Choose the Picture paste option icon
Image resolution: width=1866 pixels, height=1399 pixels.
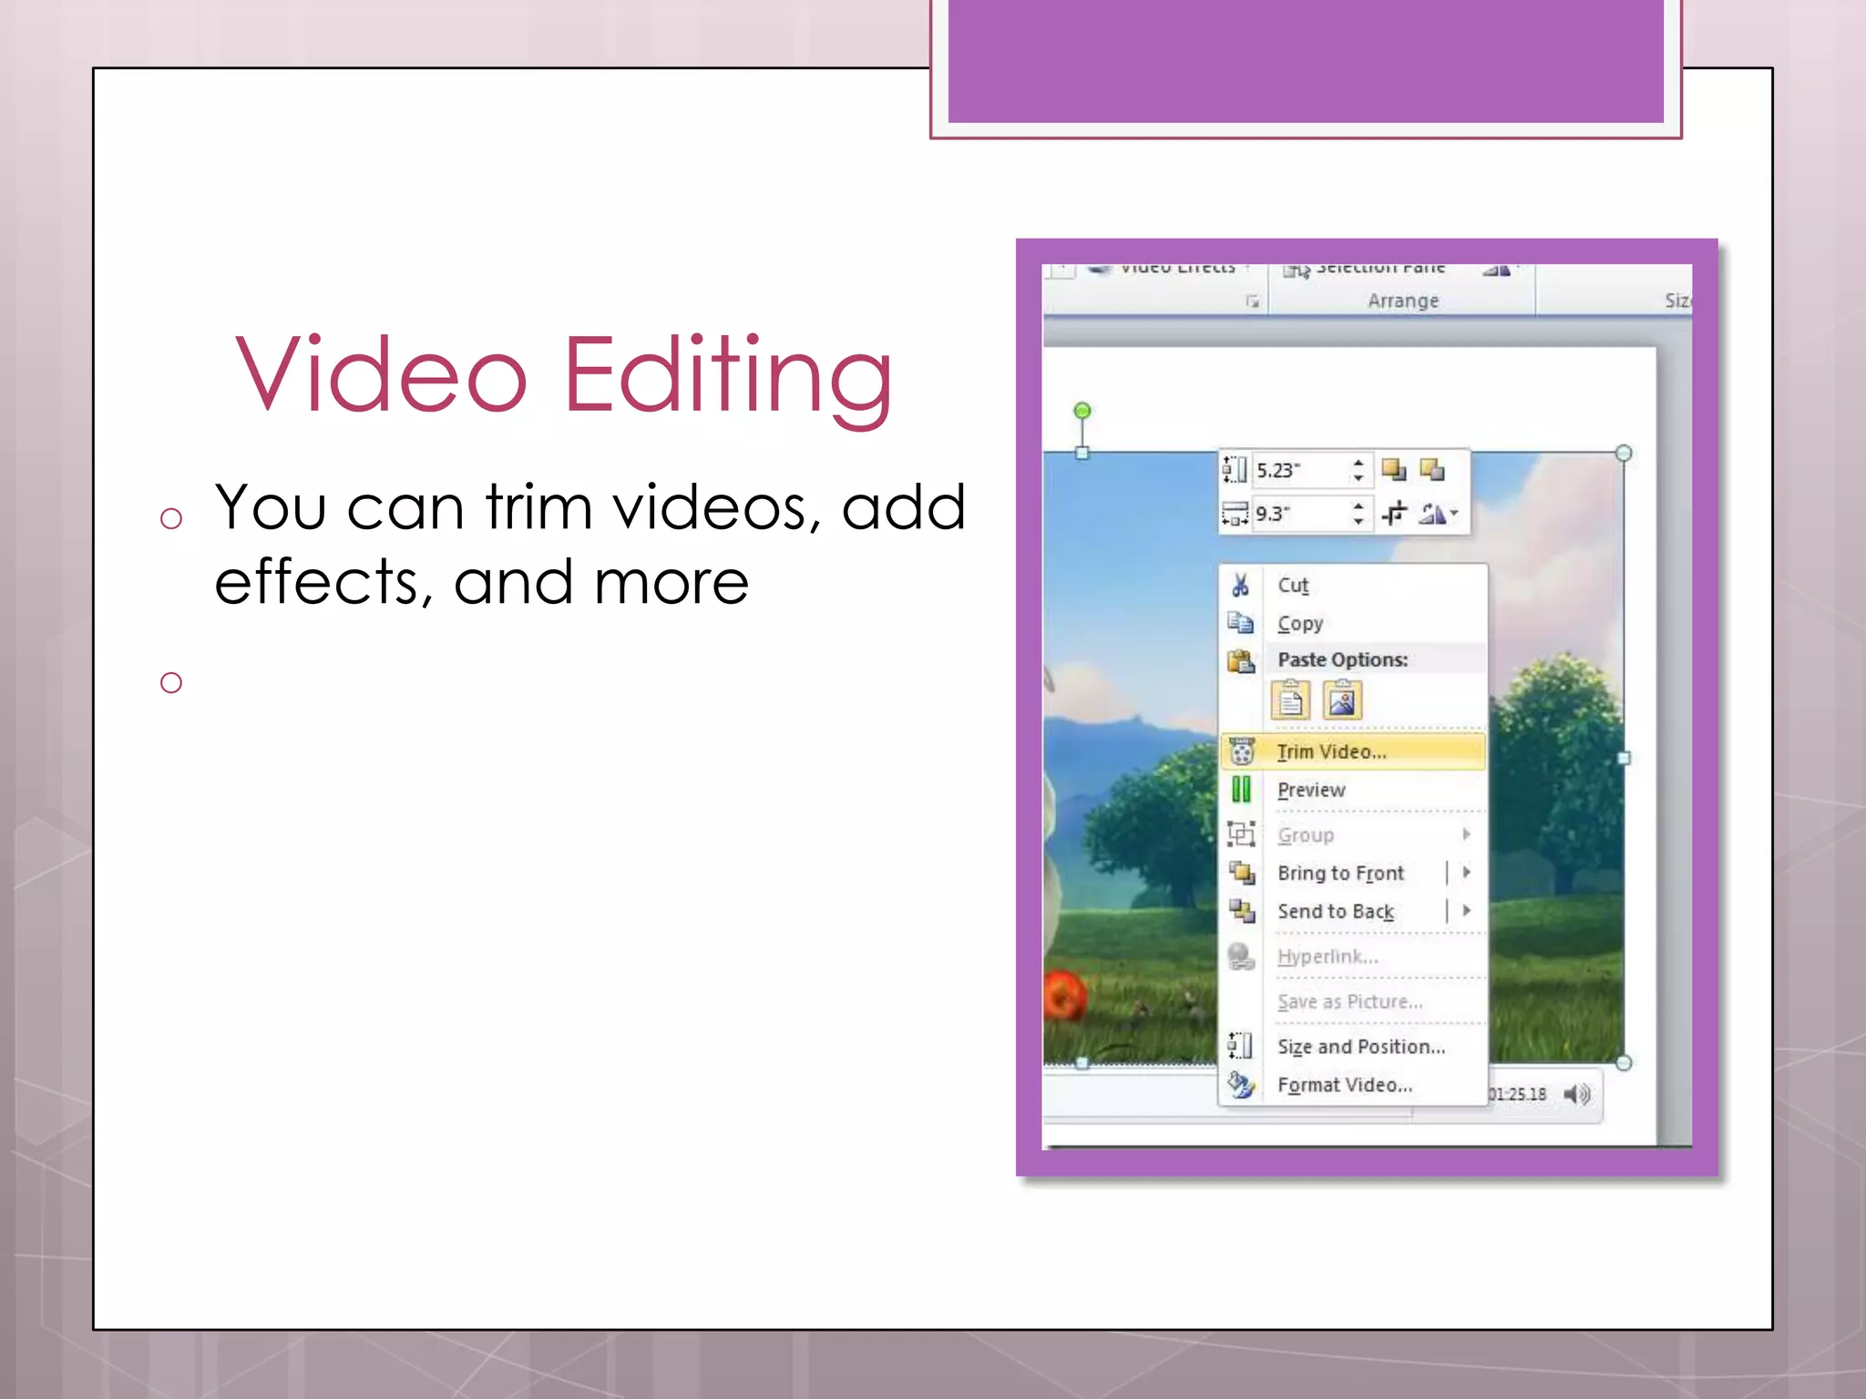point(1342,700)
